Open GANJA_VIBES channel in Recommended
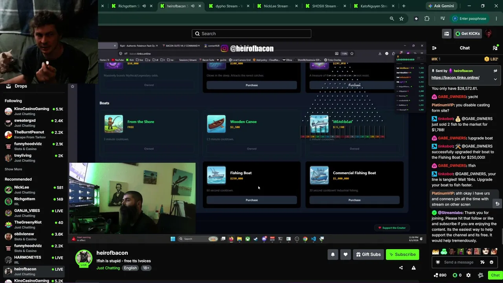Screen dimensions: 503x283 click(34, 213)
